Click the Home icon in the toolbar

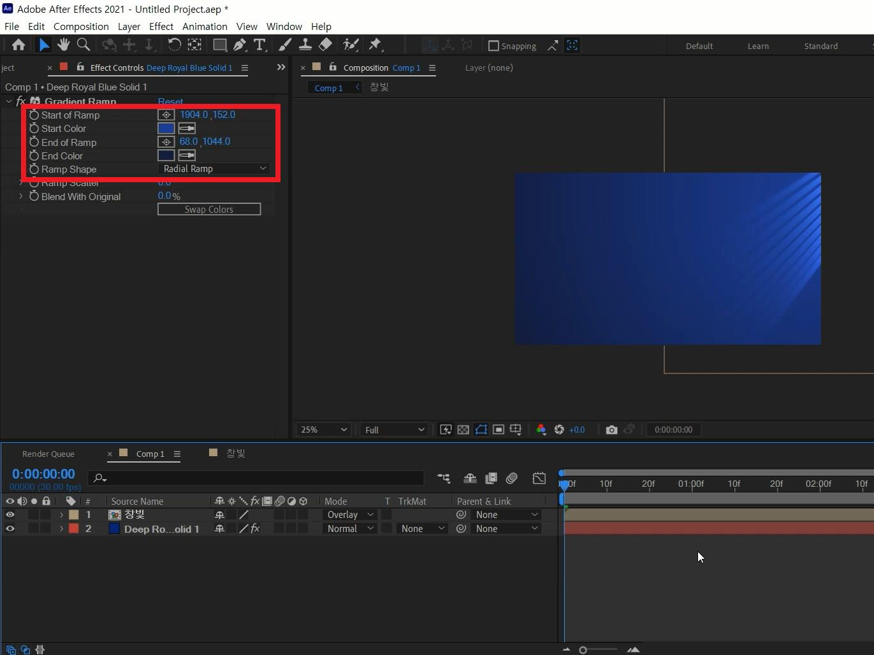tap(18, 45)
